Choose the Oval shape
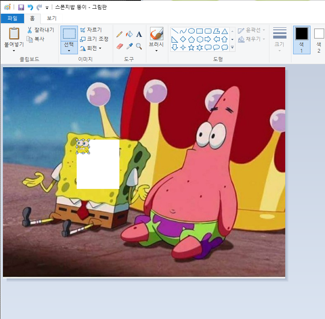325x319 pixels. pyautogui.click(x=192, y=31)
